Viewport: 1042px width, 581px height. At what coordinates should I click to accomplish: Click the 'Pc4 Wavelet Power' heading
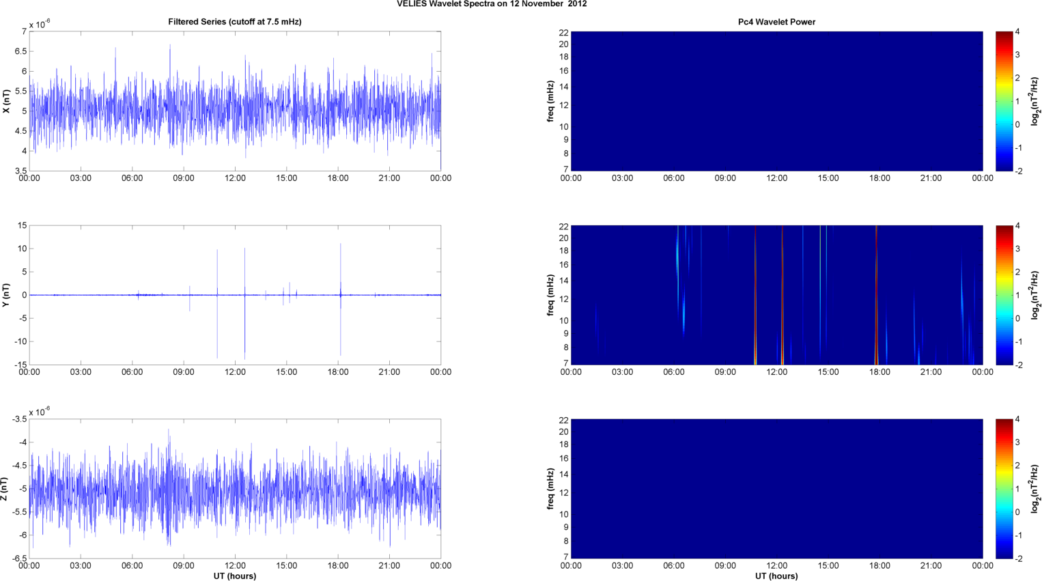tap(776, 22)
